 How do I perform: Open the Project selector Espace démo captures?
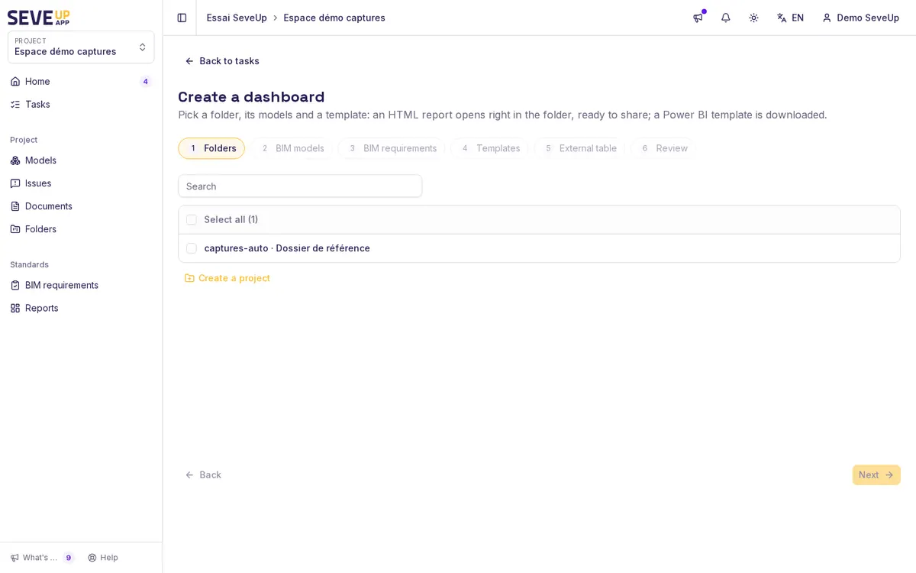(81, 47)
